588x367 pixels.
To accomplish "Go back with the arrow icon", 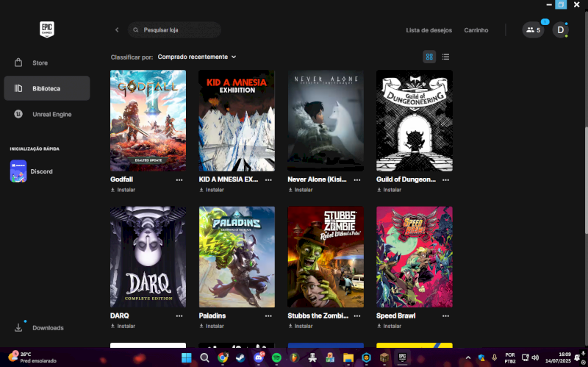I will pyautogui.click(x=116, y=30).
